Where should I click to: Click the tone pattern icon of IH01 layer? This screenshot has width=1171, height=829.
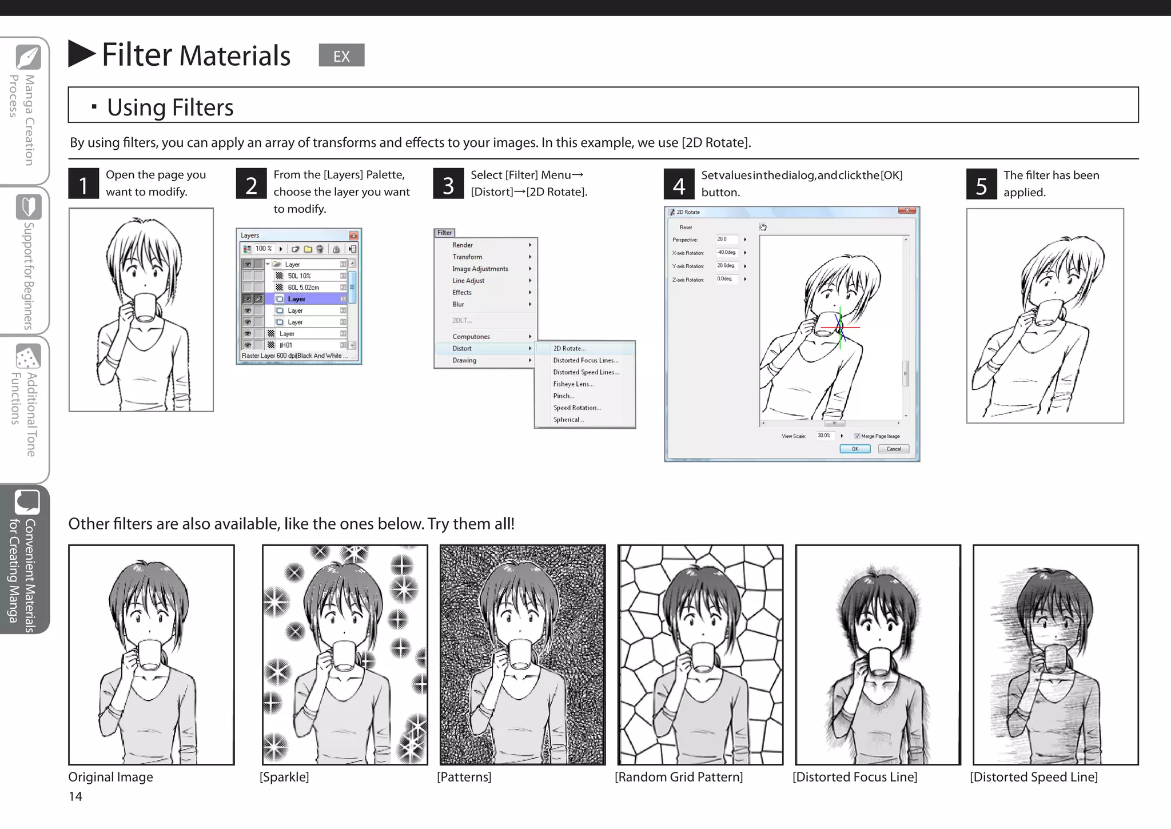point(271,345)
